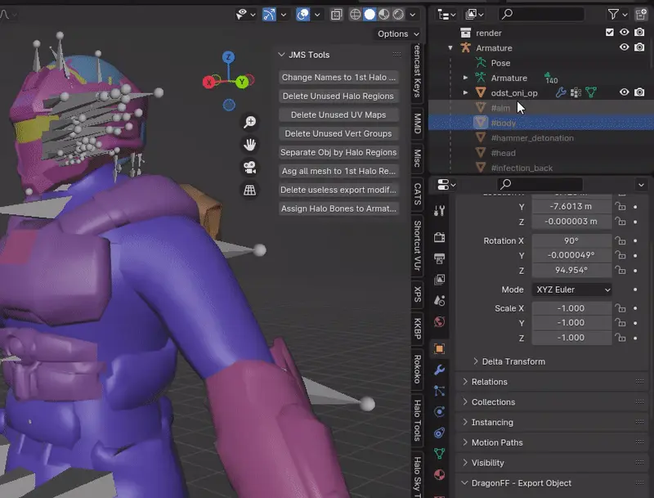Image resolution: width=654 pixels, height=498 pixels.
Task: Open the XPS sidebar tab
Action: pos(417,294)
